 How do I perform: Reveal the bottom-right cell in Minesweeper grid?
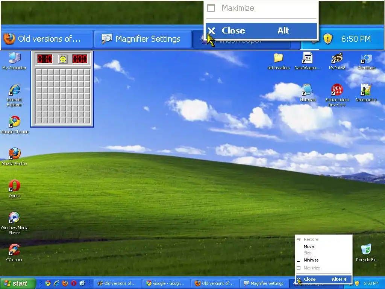click(87, 120)
